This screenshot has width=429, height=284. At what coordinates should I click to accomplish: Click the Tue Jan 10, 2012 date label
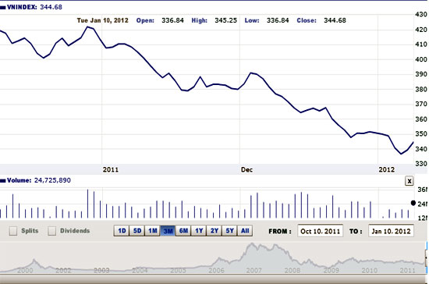point(103,20)
